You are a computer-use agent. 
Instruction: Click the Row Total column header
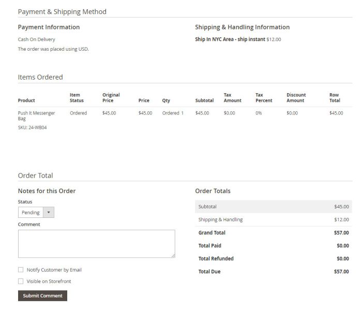tap(335, 97)
